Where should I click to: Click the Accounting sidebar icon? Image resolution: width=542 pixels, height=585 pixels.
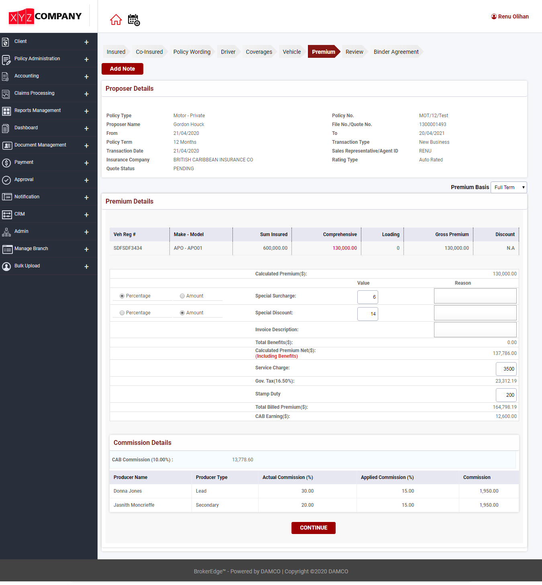(x=6, y=77)
